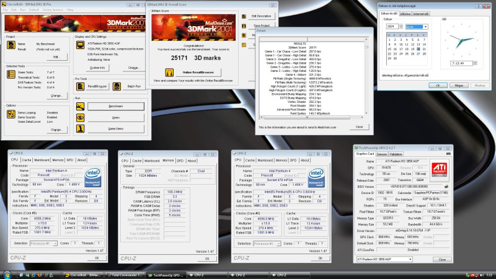This screenshot has width=496, height=279.
Task: Click the Project icon in 3DMark
Action: (11, 45)
